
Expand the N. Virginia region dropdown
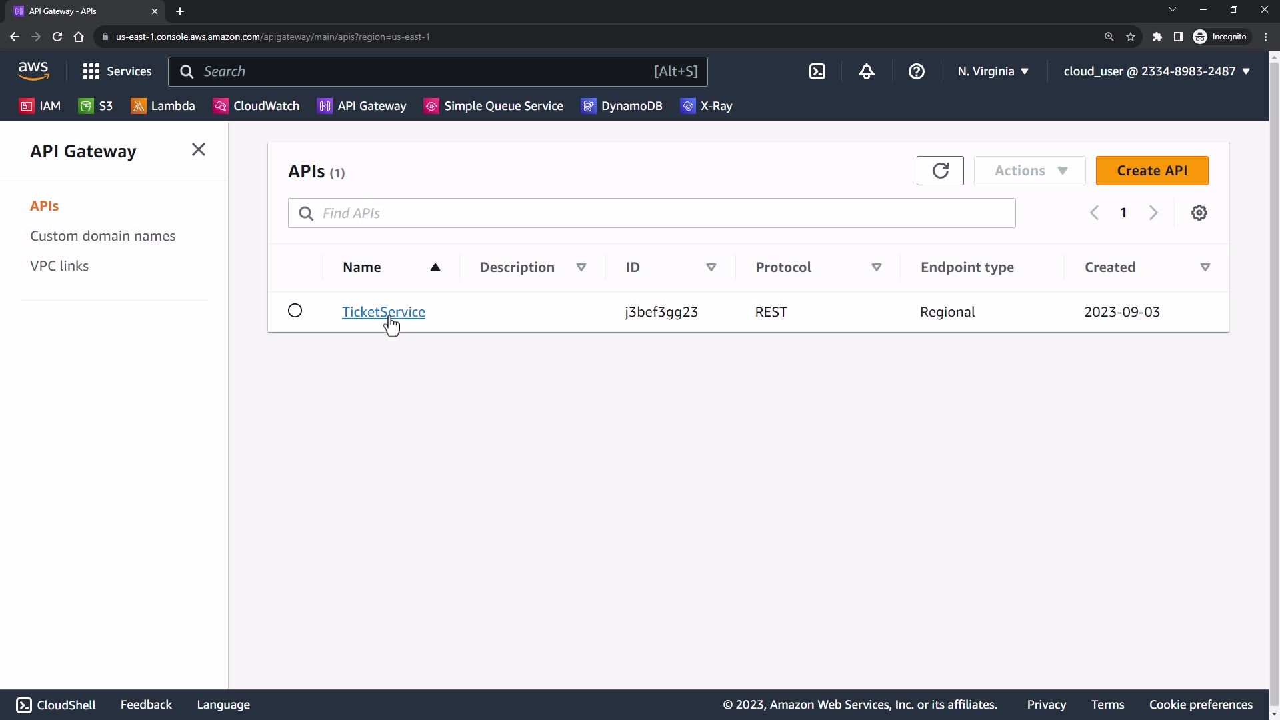993,71
